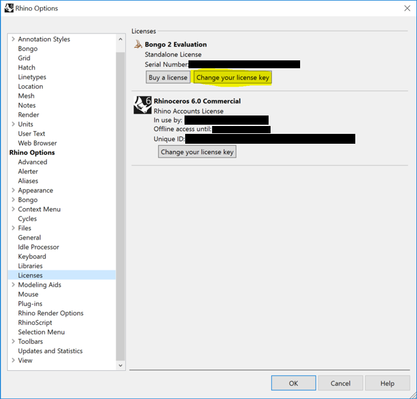
Task: Select the Context Menu label
Action: (39, 209)
